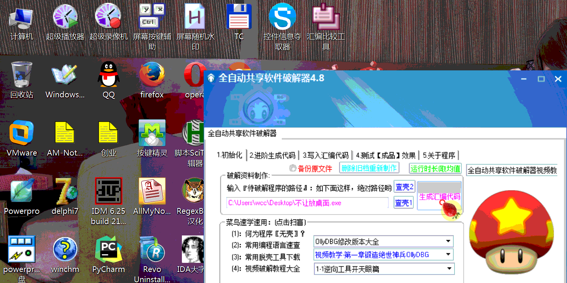Open the 3.写入汇编代码 tab
This screenshot has height=283, width=567.
(x=326, y=155)
